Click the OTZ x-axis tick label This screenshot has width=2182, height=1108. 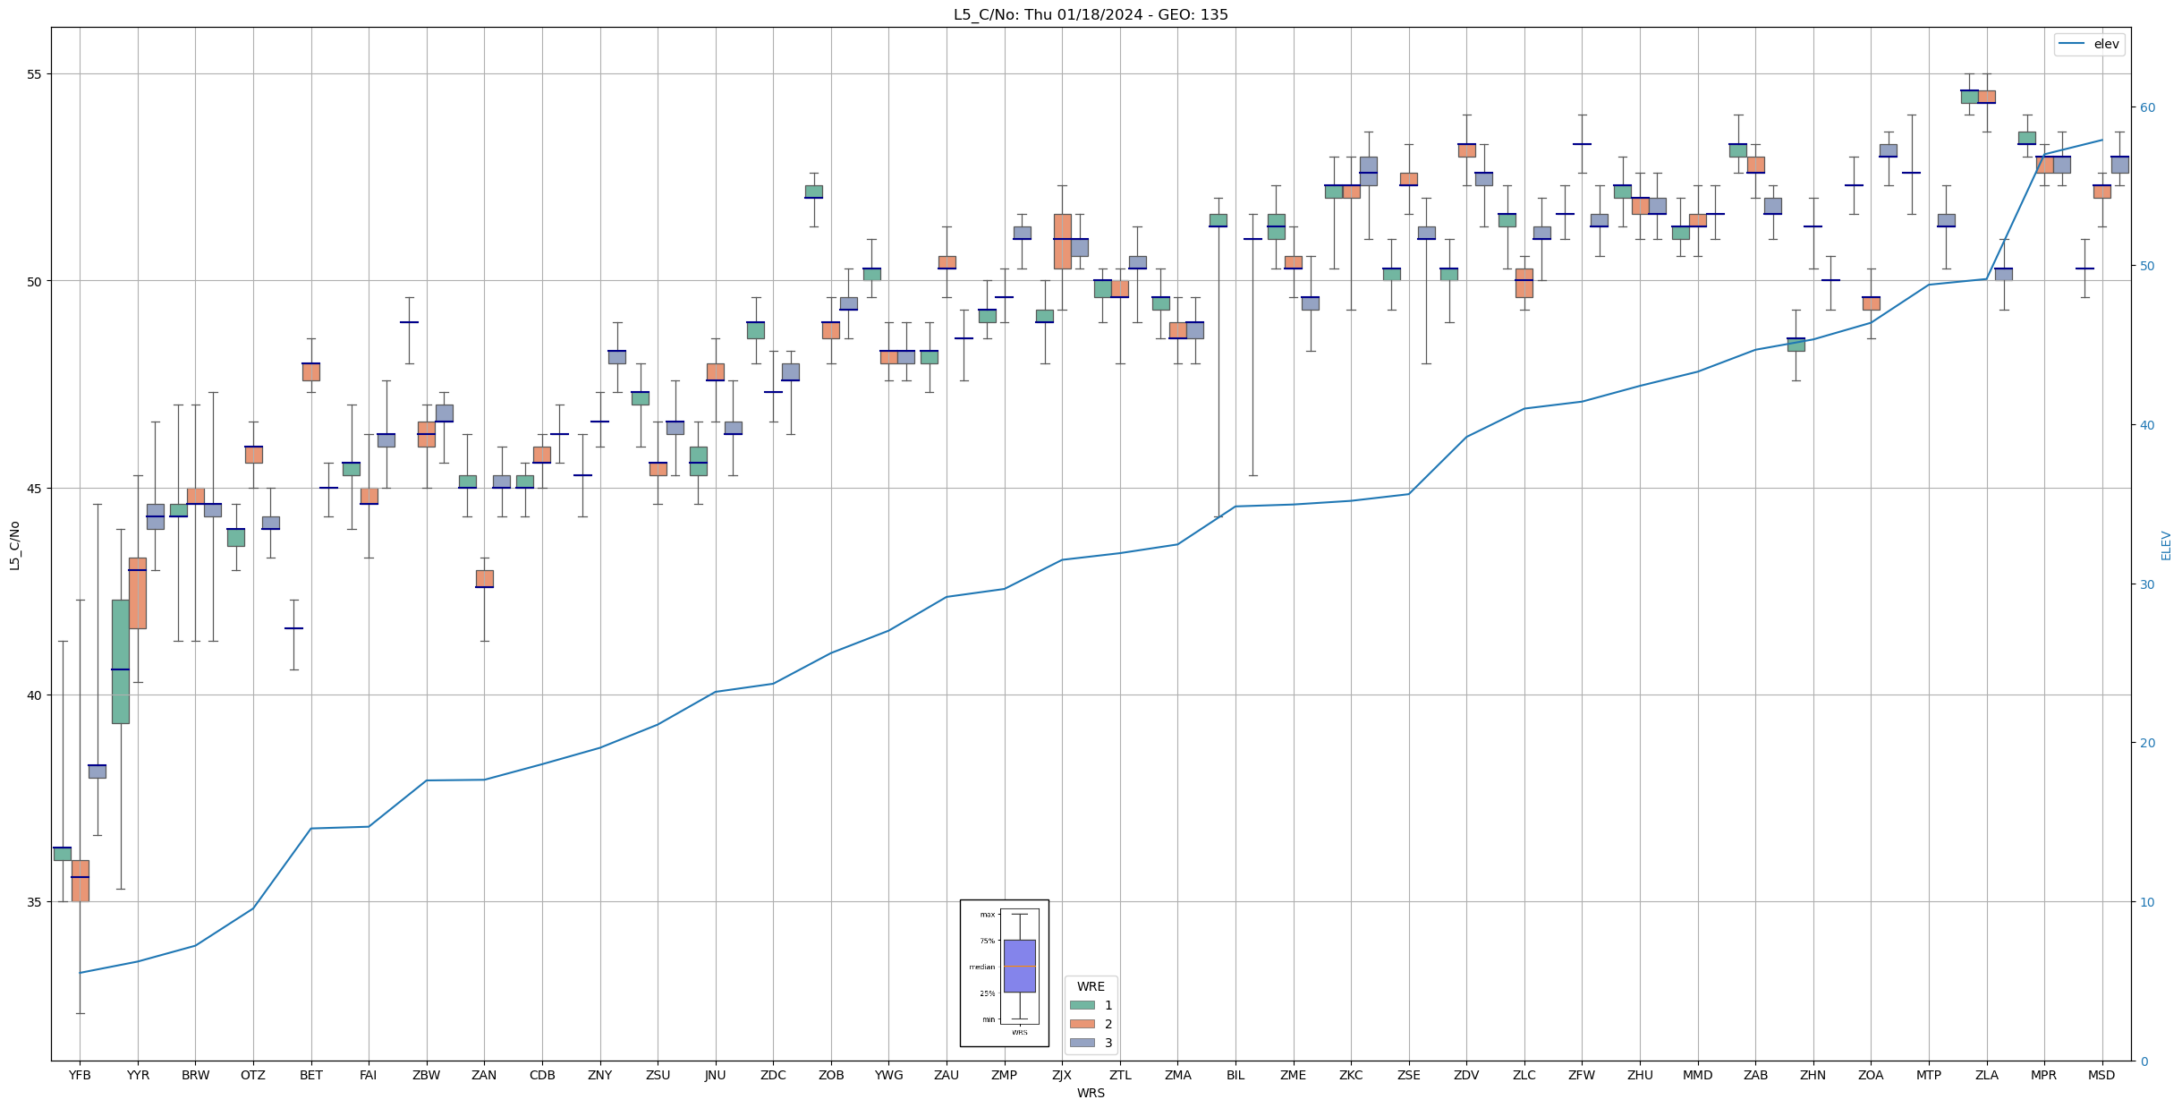click(x=253, y=1075)
